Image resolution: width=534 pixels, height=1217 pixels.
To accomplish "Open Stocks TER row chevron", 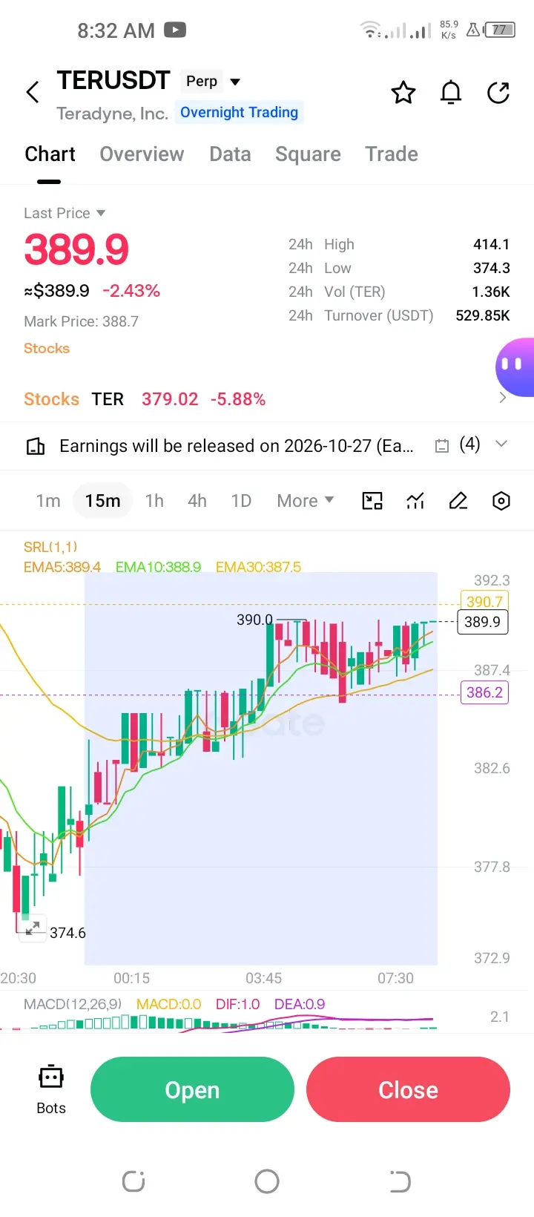I will tap(503, 398).
